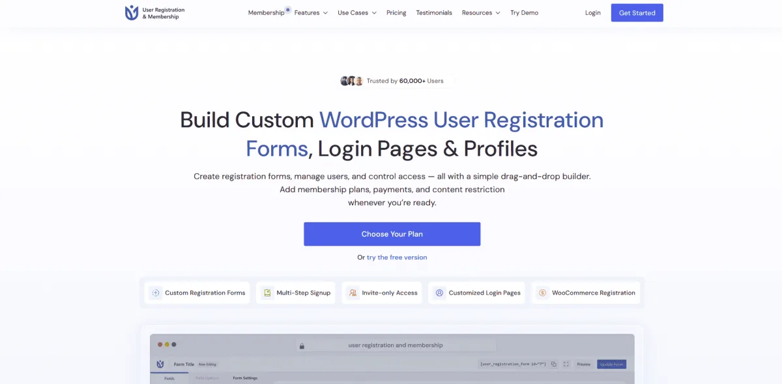Expand the Use Cases dropdown menu

(357, 13)
